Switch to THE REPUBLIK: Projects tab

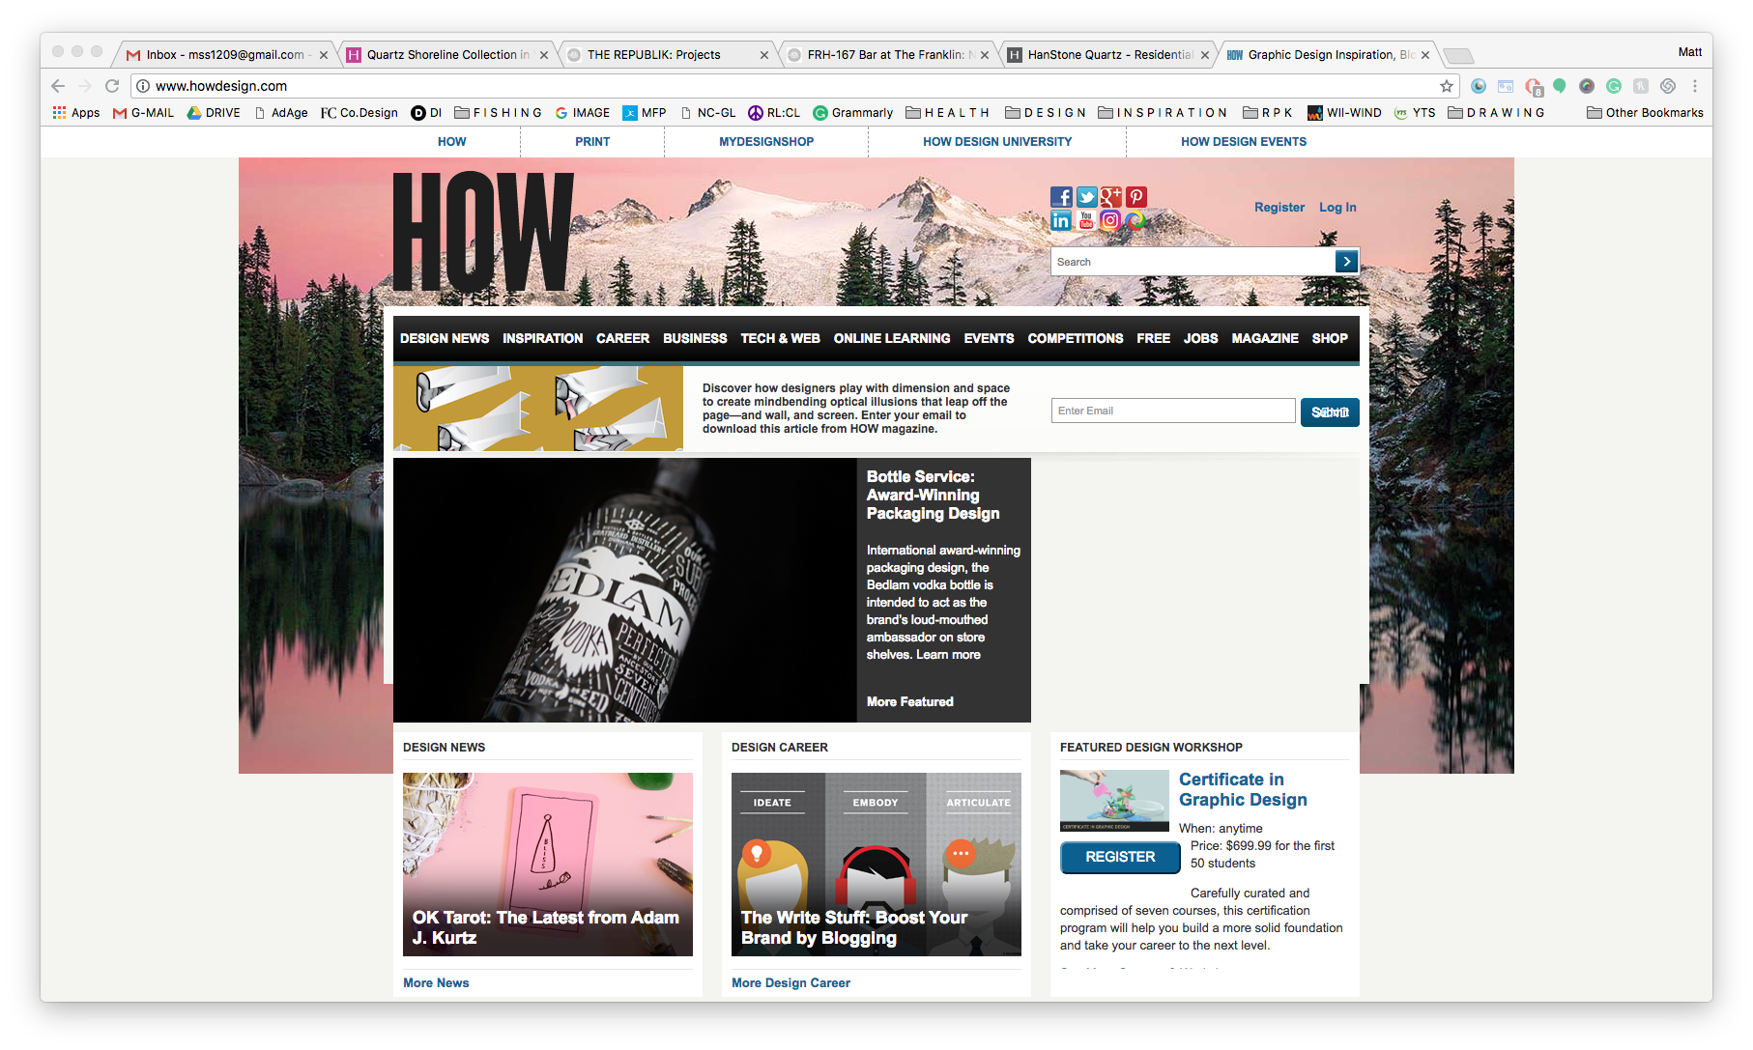coord(668,55)
